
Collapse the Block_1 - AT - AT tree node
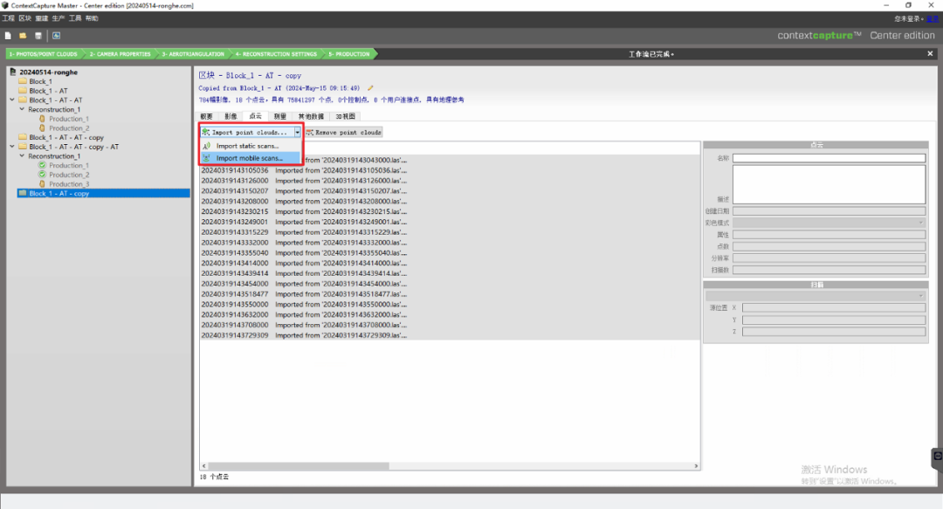coord(12,100)
